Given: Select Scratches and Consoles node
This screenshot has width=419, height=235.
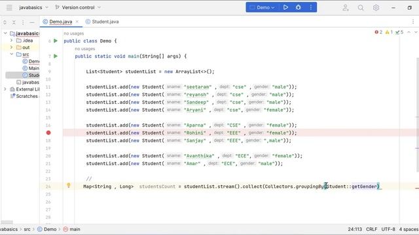Looking at the screenshot, I should [x=25, y=96].
